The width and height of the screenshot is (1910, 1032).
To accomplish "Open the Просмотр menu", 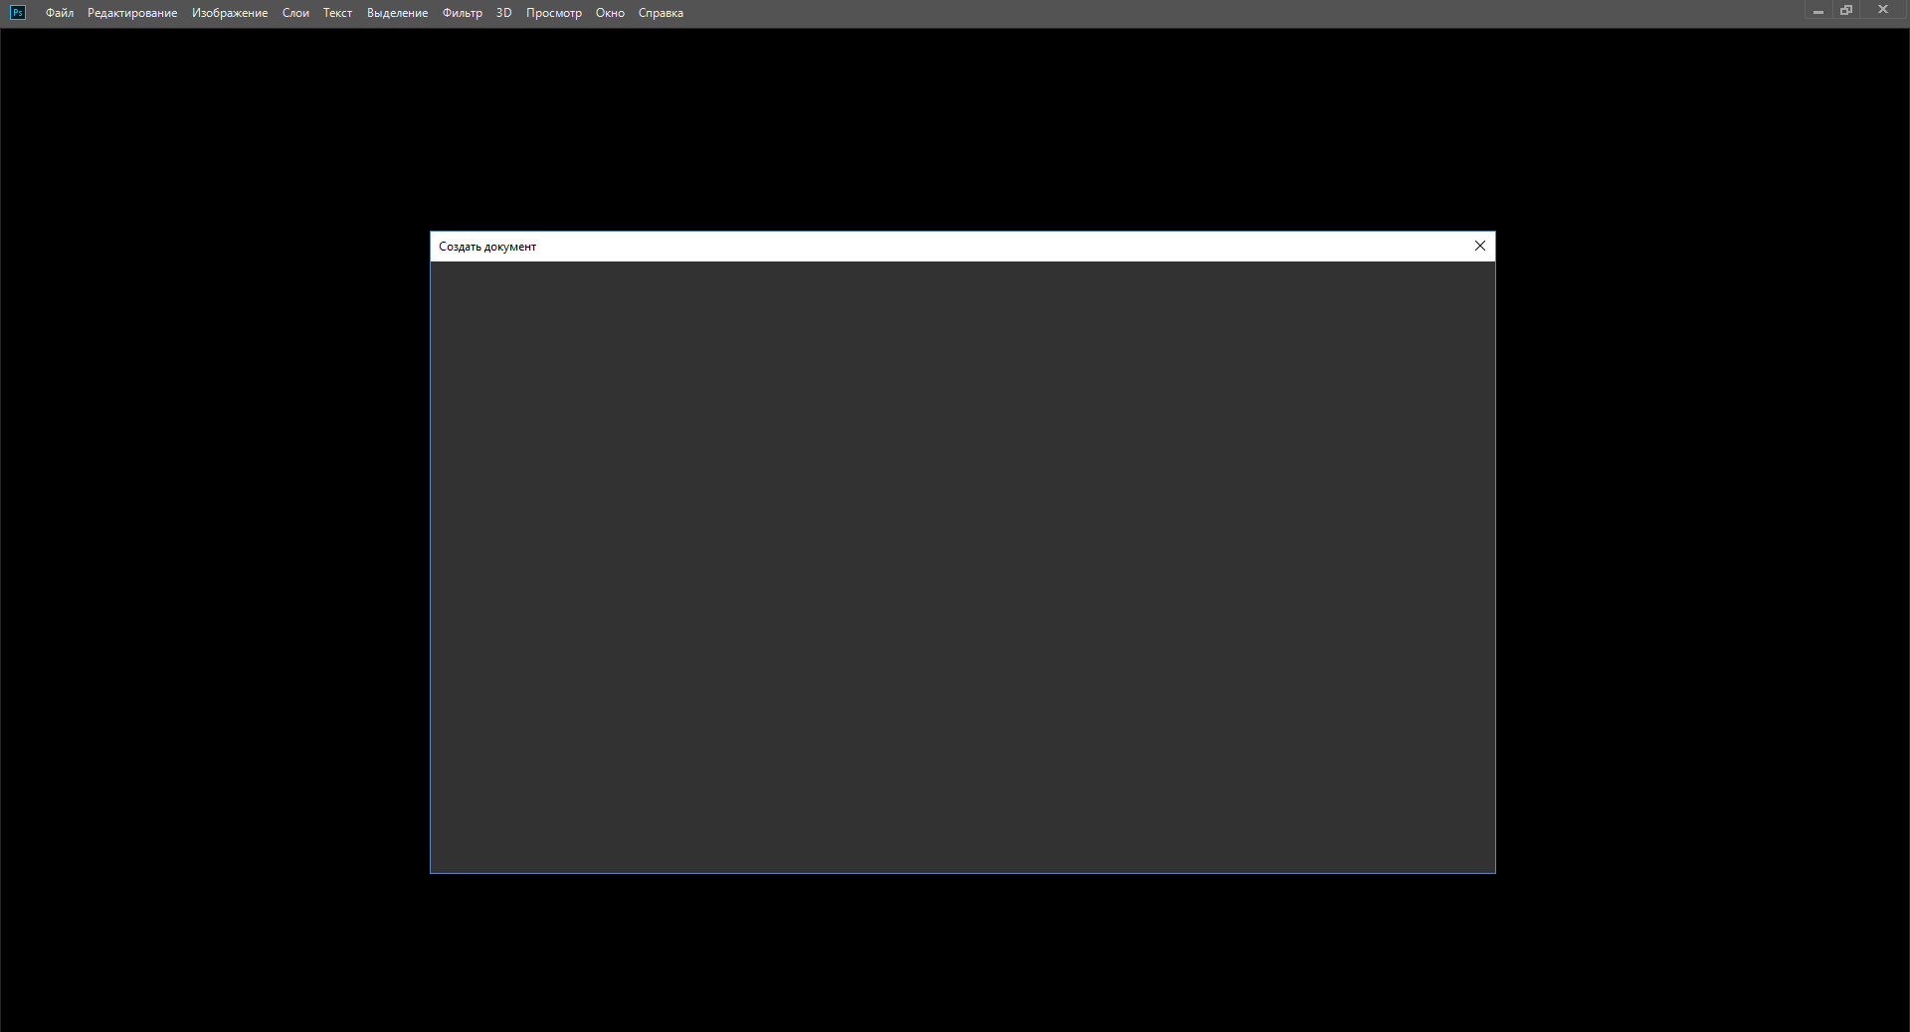I will pos(553,13).
